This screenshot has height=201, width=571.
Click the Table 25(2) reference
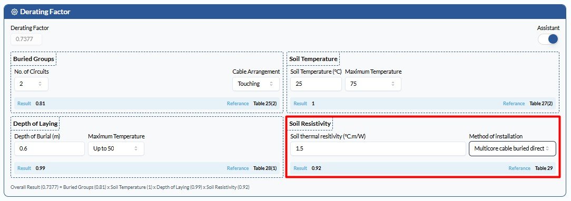pyautogui.click(x=265, y=104)
